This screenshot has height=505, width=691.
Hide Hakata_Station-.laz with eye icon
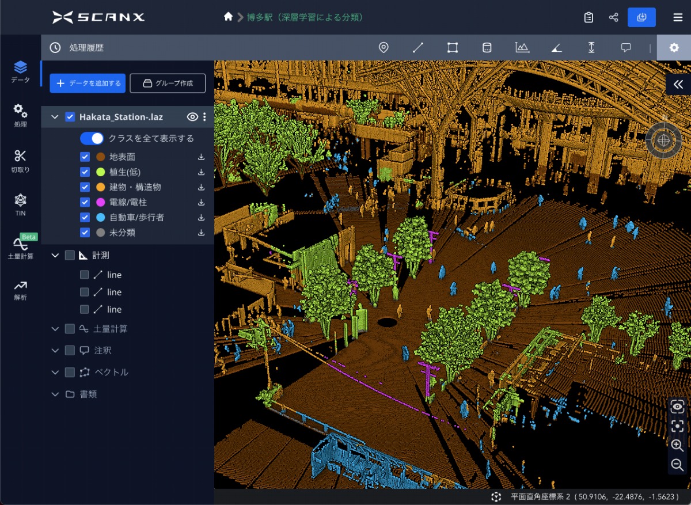point(192,117)
